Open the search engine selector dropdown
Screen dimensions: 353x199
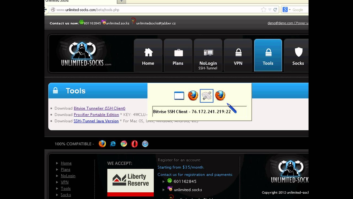[287, 10]
